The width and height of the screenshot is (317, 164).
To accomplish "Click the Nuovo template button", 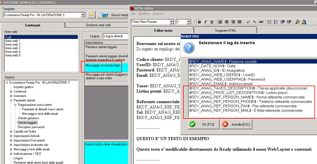I will 113,15.
